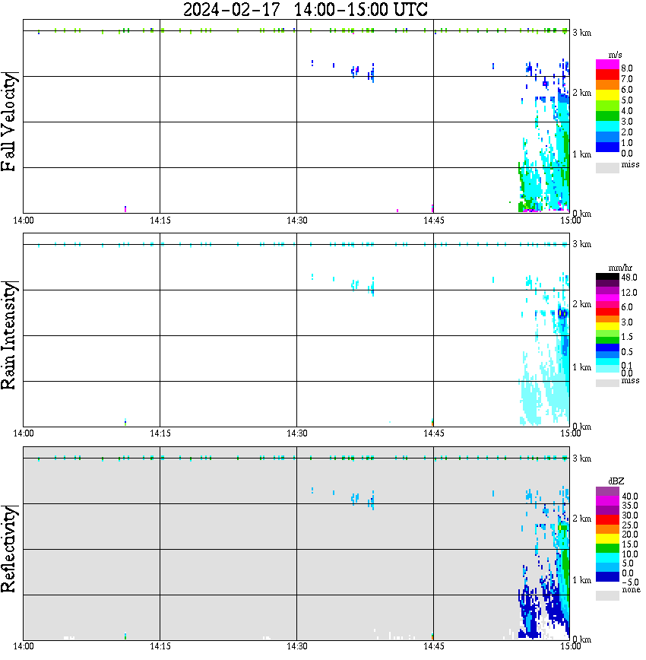Select the red 6.0 mm/hr legend swatch
Viewport: 646px width, 660px height.
point(607,312)
